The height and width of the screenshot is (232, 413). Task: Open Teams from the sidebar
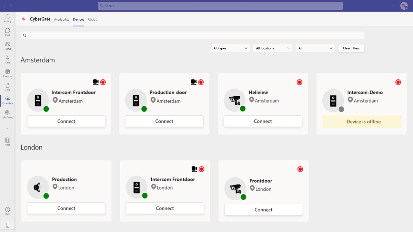[7, 46]
